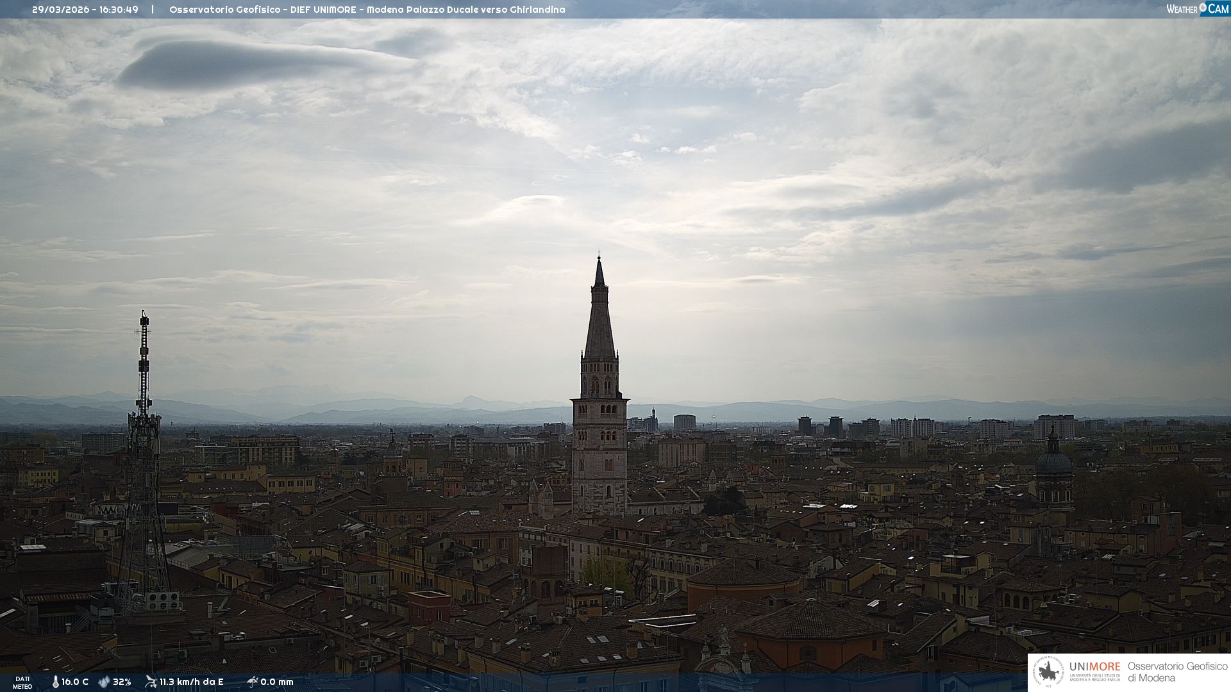Click the WeatherCam lens icon in logo
The width and height of the screenshot is (1231, 692).
coord(1203,8)
